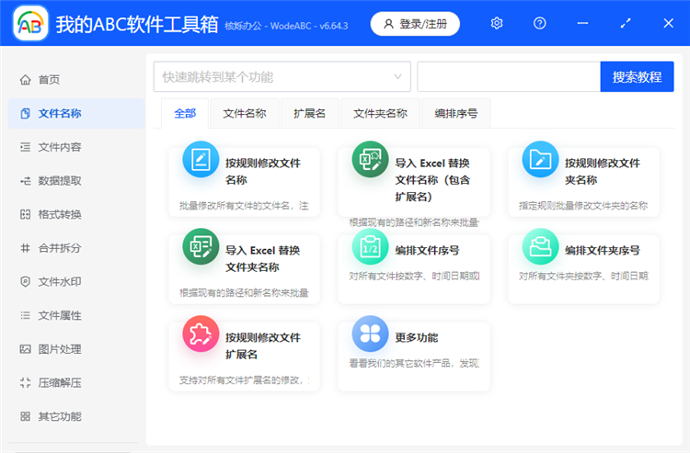Screen dimensions: 690x453
Task: Click the 按规则修改文件名称 blue icon
Action: point(201,160)
